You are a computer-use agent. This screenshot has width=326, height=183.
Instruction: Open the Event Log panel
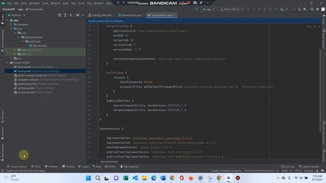[x=287, y=167]
